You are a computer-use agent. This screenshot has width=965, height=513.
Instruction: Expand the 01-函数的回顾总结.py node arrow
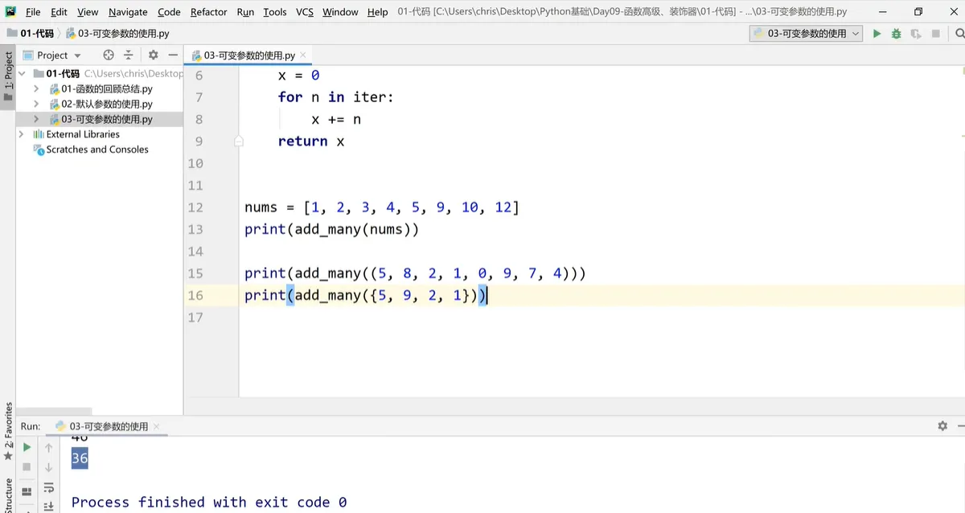36,89
